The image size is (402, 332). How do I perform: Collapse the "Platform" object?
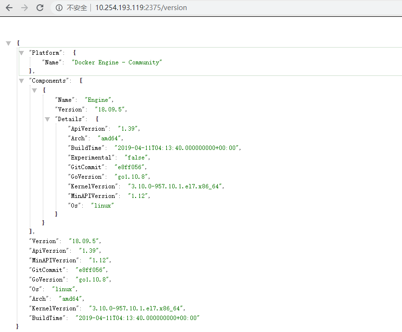pos(22,53)
